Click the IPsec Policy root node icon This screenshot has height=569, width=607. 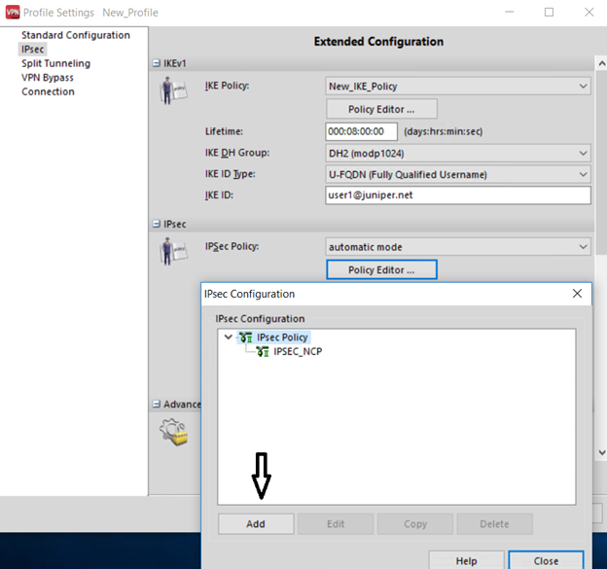pyautogui.click(x=245, y=338)
